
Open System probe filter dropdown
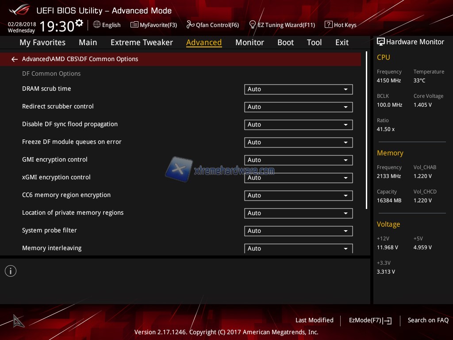[x=298, y=231]
